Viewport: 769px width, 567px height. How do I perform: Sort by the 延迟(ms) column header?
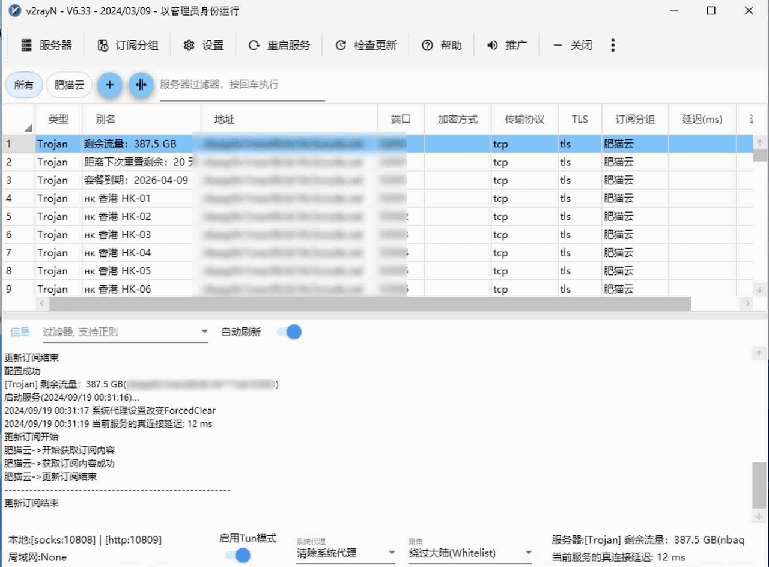click(x=702, y=119)
